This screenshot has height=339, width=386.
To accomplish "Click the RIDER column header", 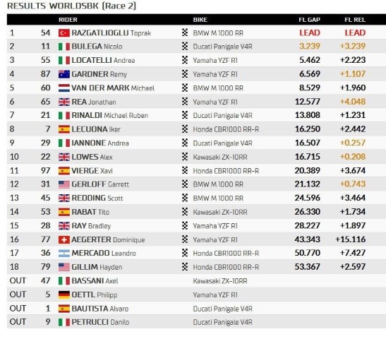I will click(68, 20).
